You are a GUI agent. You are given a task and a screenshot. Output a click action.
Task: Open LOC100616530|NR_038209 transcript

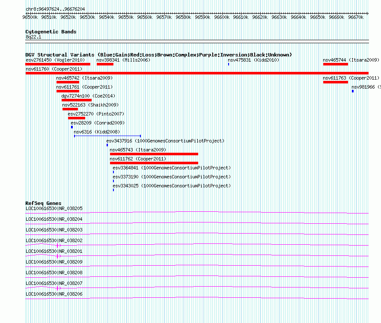click(x=54, y=262)
